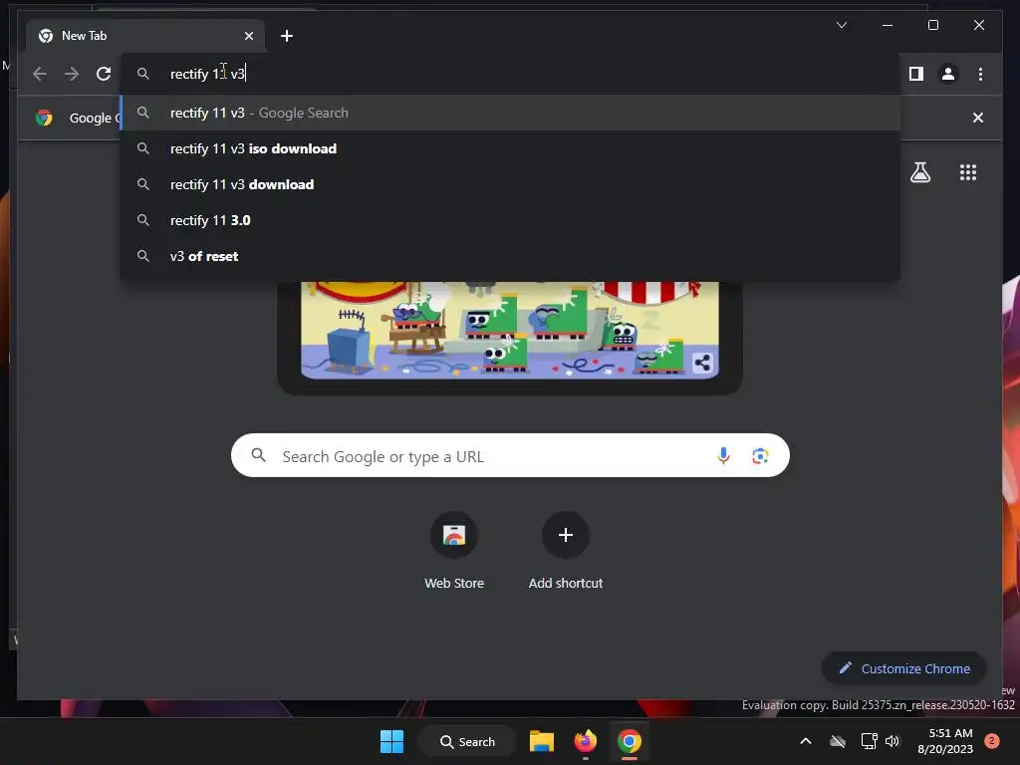Open the volume speaker tray icon
1020x765 pixels.
pos(892,741)
